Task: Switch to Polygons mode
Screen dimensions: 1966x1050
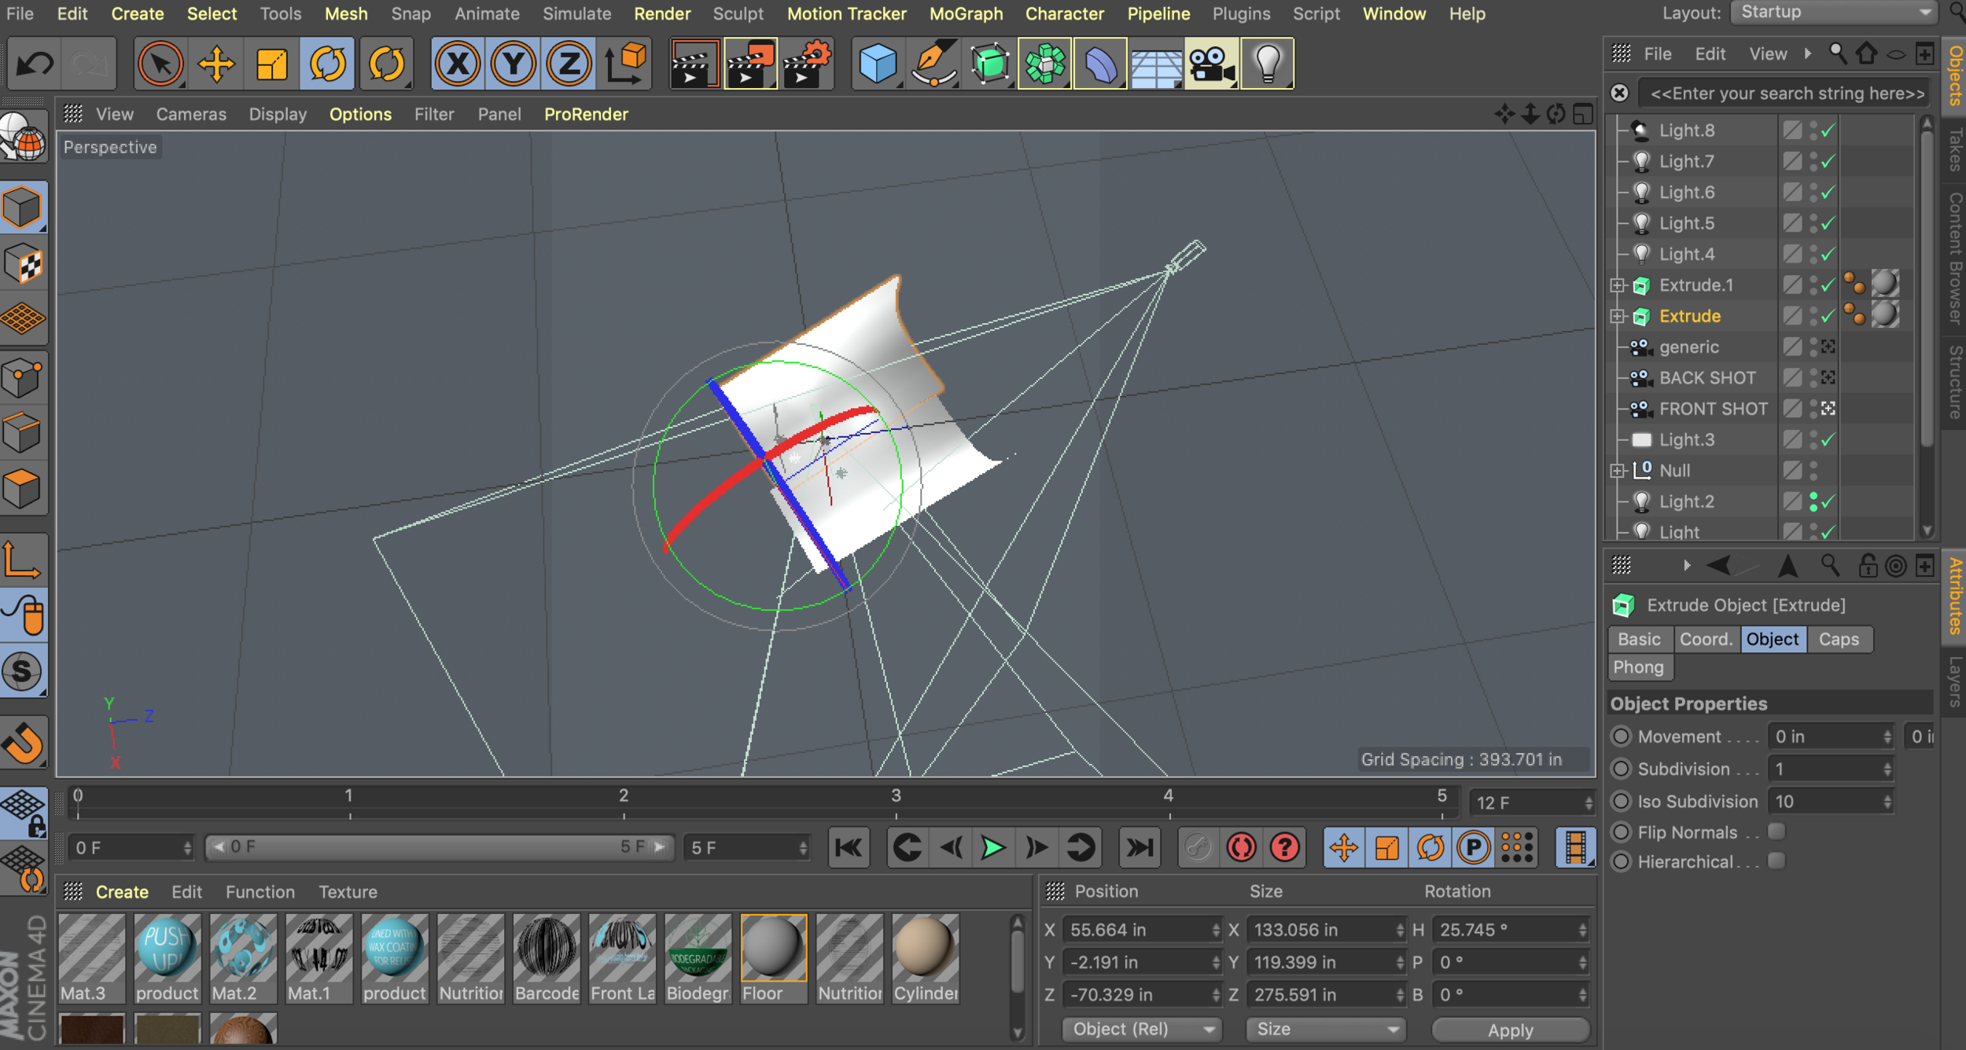Action: click(x=23, y=489)
